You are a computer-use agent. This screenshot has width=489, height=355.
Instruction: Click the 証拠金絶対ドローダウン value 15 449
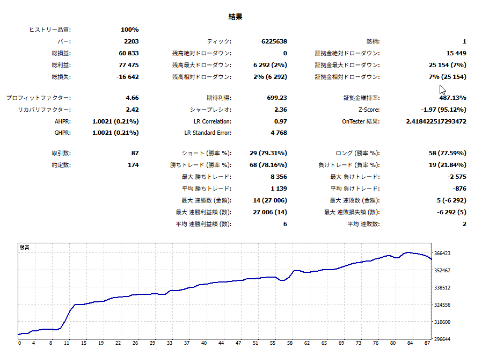click(456, 53)
